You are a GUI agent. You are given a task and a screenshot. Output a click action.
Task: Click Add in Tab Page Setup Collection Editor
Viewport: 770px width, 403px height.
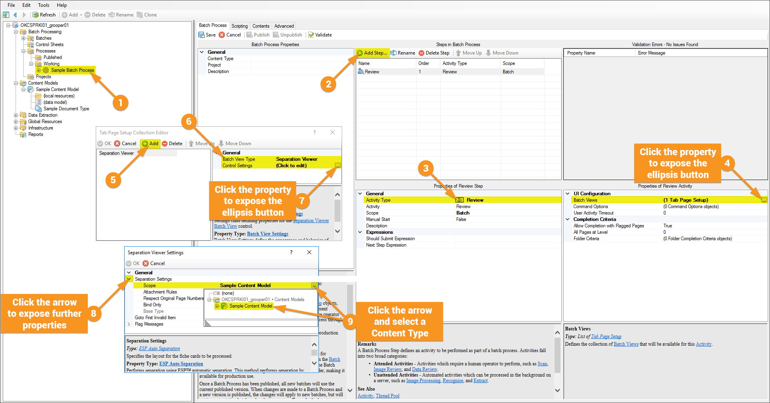(150, 144)
